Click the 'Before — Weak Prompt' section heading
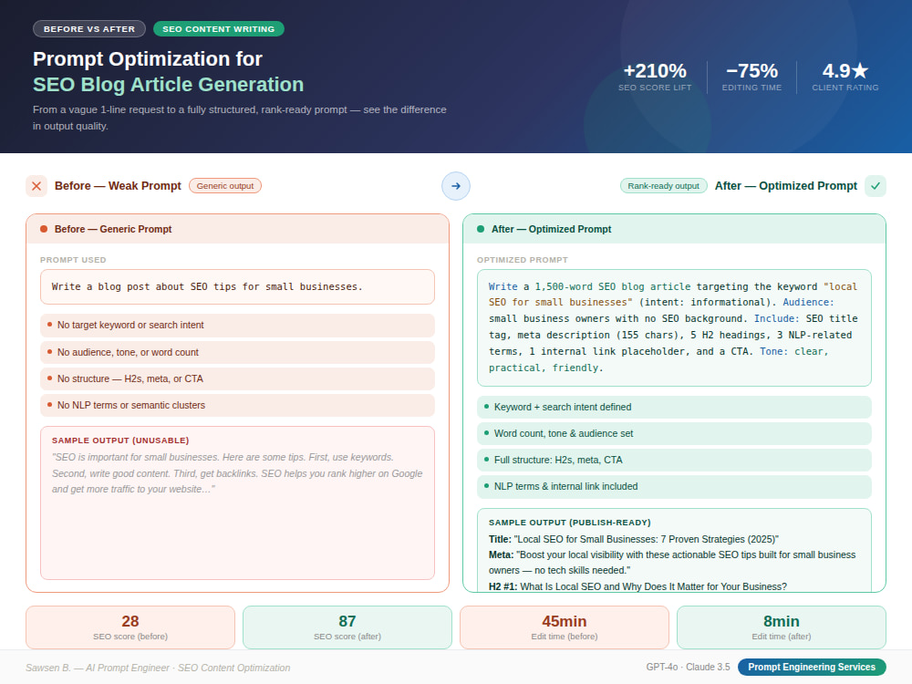Image resolution: width=912 pixels, height=684 pixels. [118, 186]
